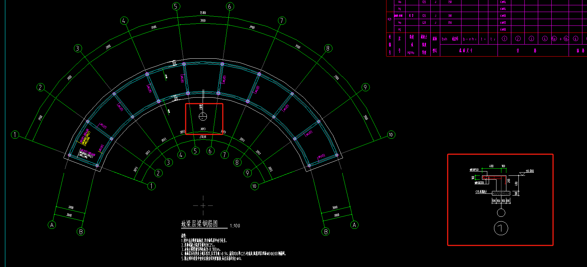Click circled 2 in the table header
Screen dimensions: 587x267
click(x=518, y=39)
